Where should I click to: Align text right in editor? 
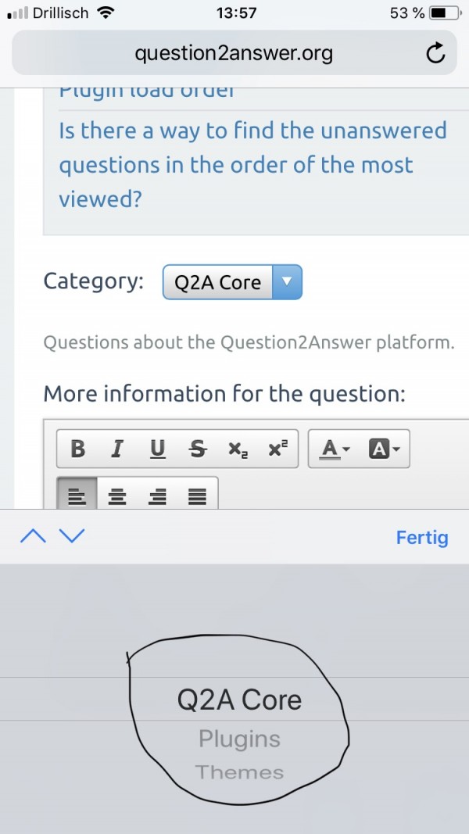tap(157, 495)
